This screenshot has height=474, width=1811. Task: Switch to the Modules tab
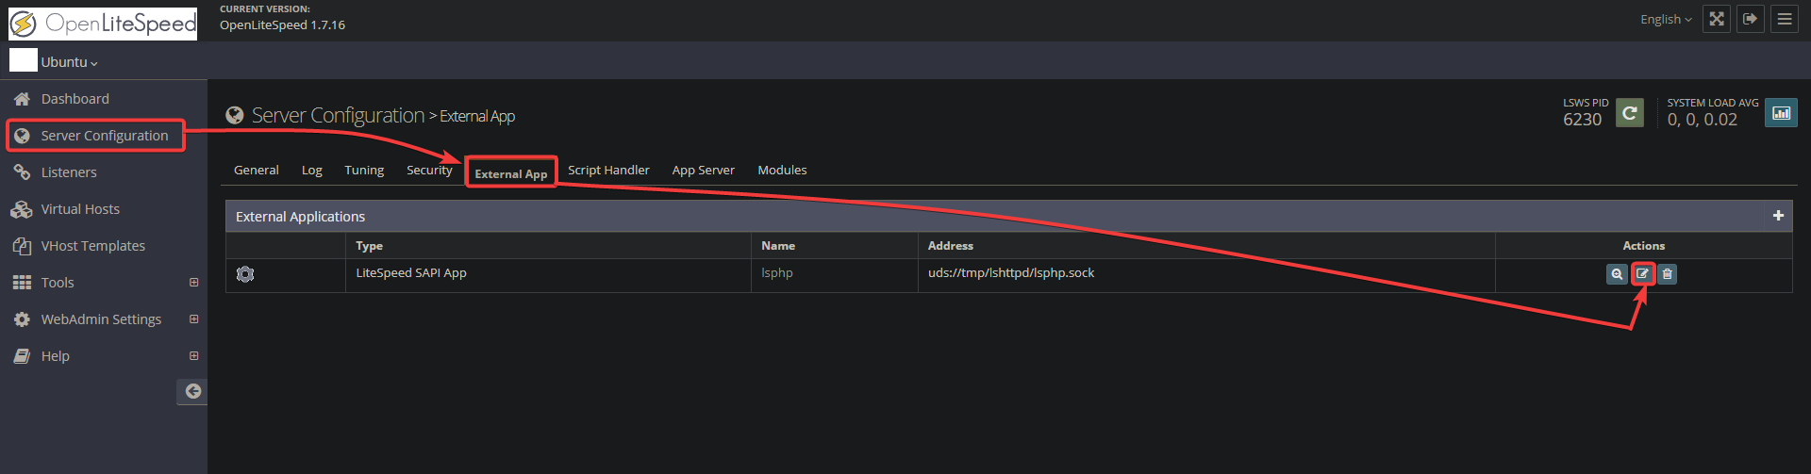pos(783,171)
